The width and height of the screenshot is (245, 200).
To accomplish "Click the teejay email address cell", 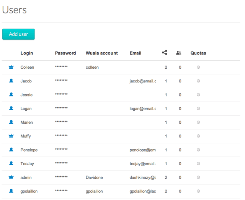I will point(143,164).
